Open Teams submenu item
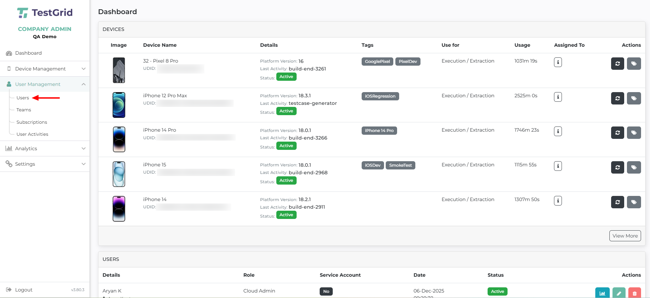 [24, 110]
